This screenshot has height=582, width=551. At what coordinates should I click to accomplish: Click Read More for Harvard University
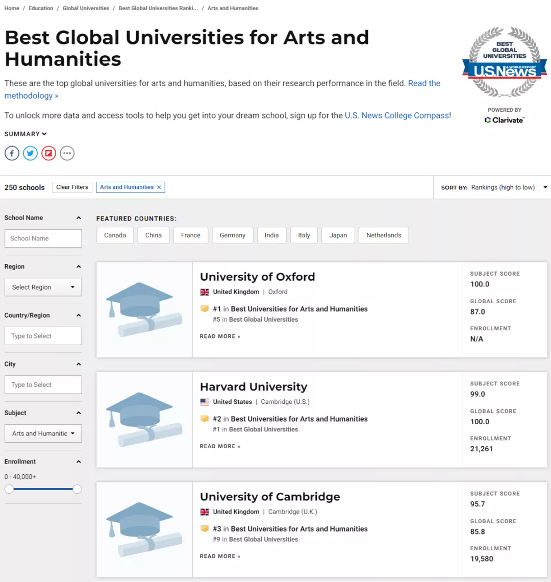[x=220, y=446]
